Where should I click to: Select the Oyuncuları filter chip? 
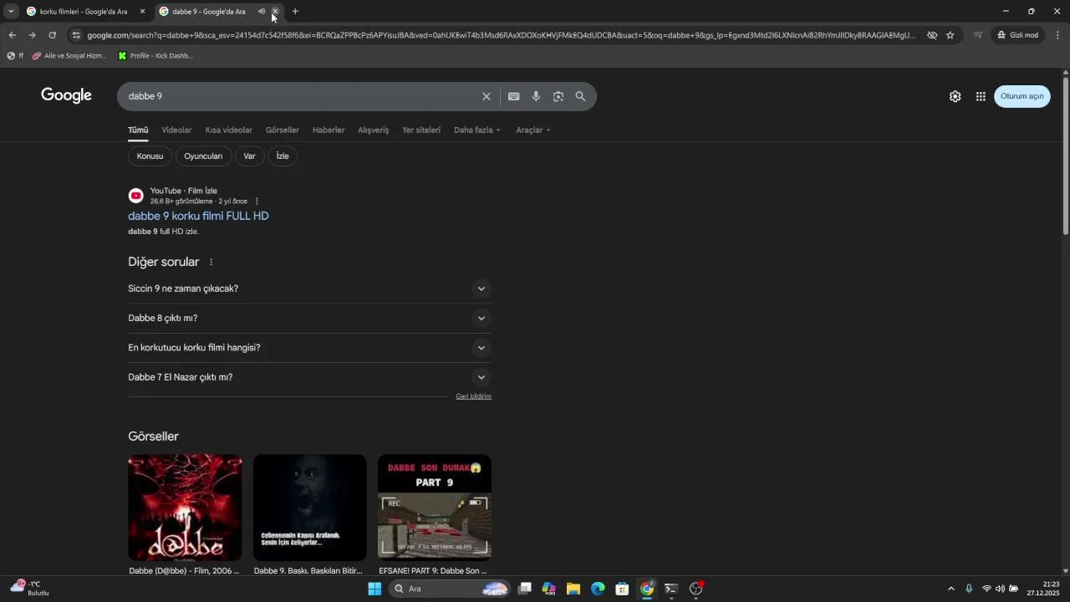203,156
